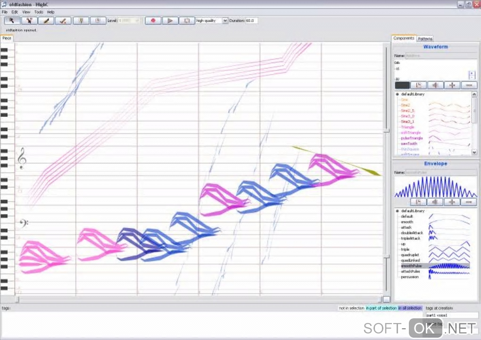Image resolution: width=481 pixels, height=340 pixels.
Task: Select the Sine2_5 waveform
Action: (x=407, y=111)
